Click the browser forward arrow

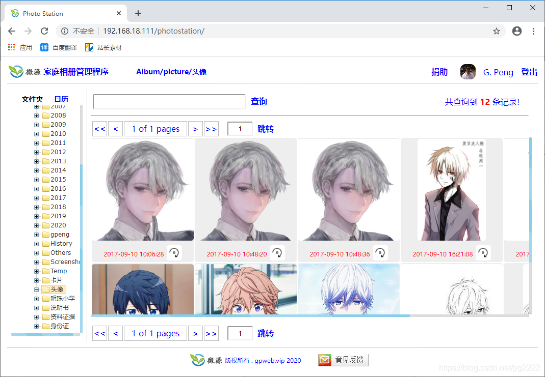point(28,31)
